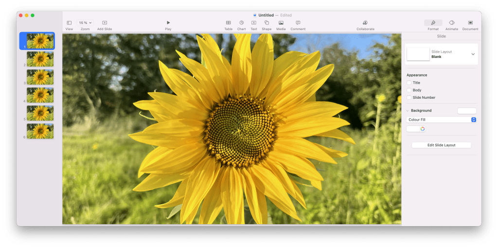
Task: Click the document icon beside Untitled
Action: [x=255, y=15]
